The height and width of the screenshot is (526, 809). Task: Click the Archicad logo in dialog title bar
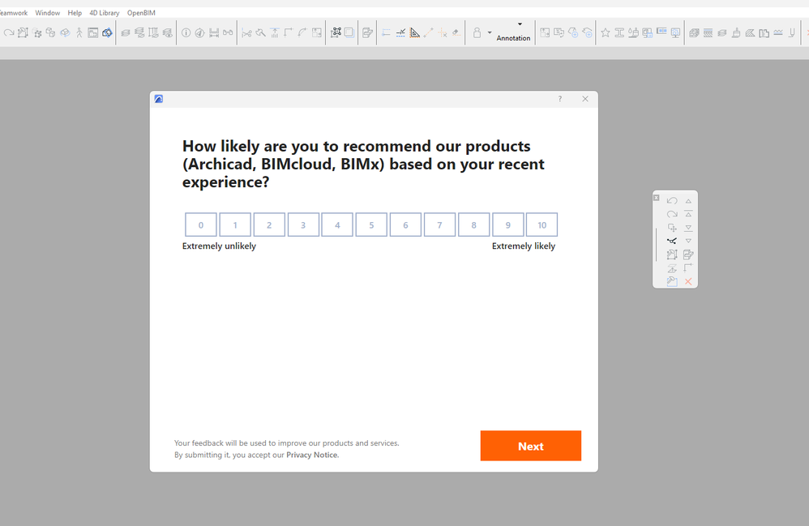[158, 99]
